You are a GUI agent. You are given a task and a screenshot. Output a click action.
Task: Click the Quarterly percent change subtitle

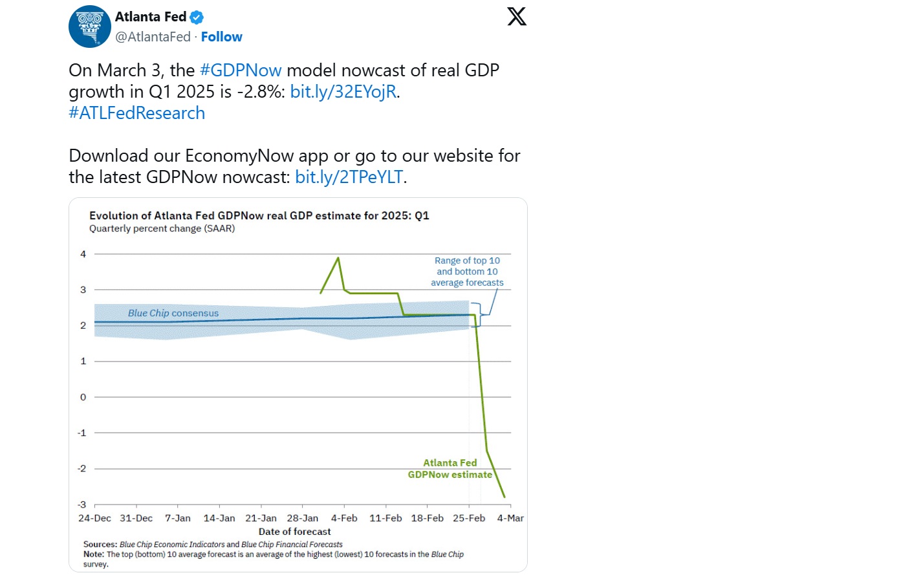(x=162, y=228)
